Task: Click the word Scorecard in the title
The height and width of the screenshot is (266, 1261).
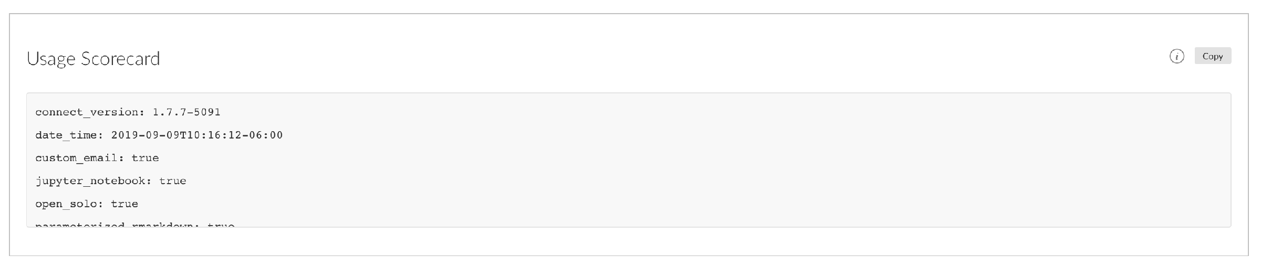Action: pyautogui.click(x=120, y=58)
